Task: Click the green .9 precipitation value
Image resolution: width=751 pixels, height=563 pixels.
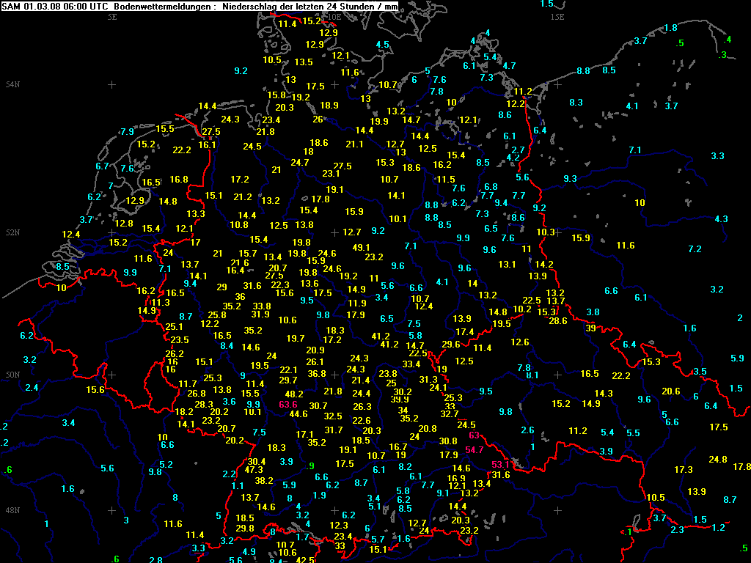Action: (311, 466)
